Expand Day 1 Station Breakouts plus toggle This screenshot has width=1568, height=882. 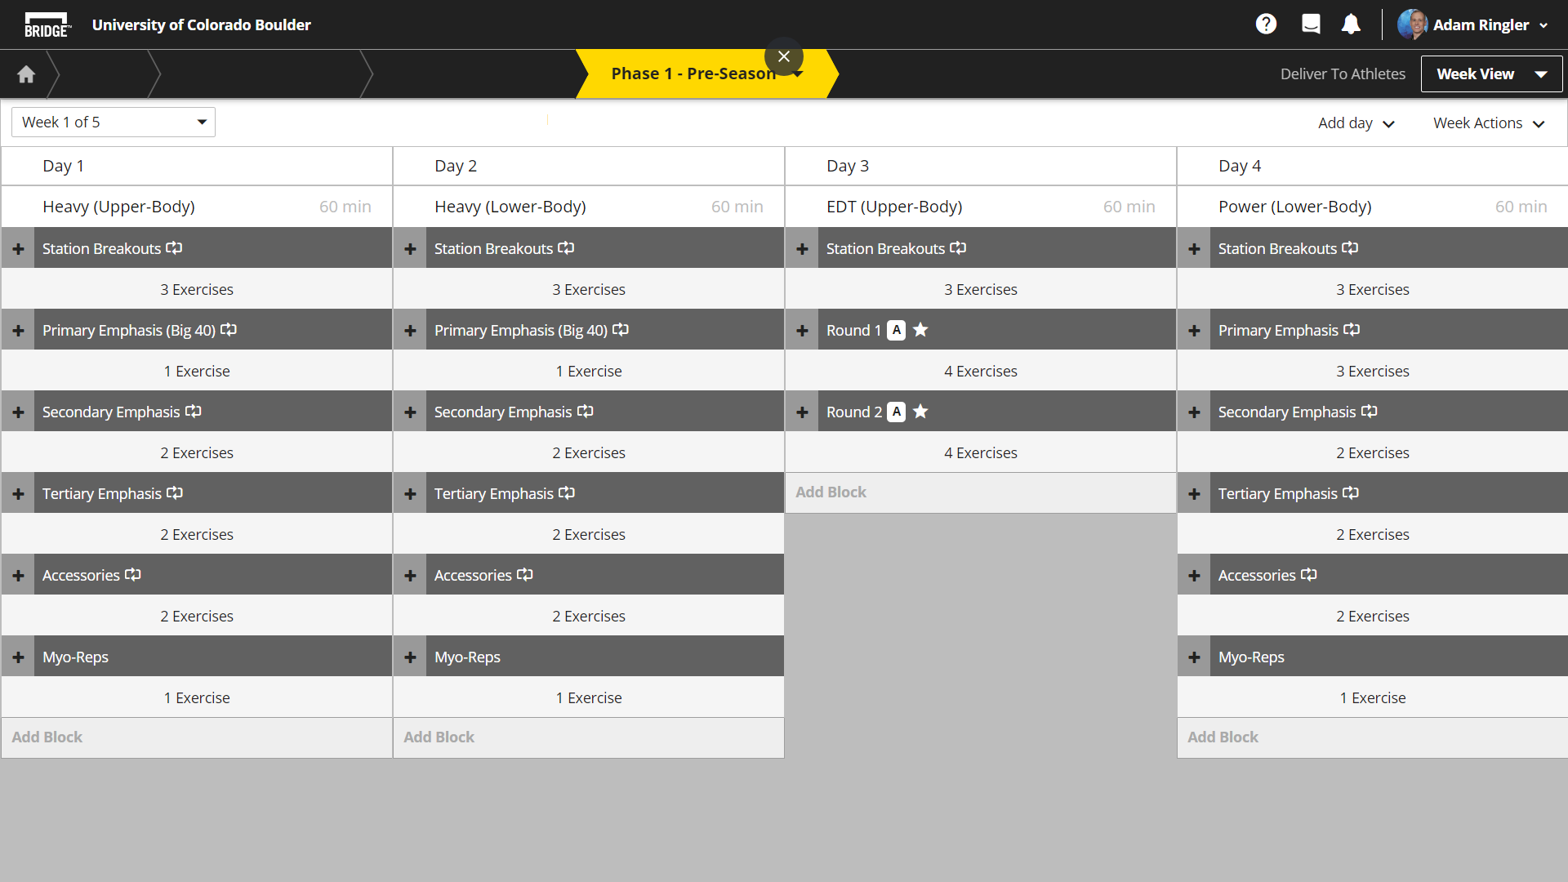pyautogui.click(x=18, y=248)
